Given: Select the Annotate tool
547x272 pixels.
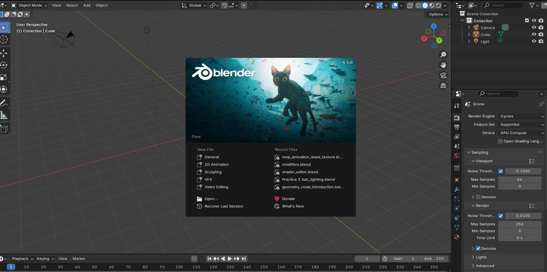Looking at the screenshot, I should 4,103.
